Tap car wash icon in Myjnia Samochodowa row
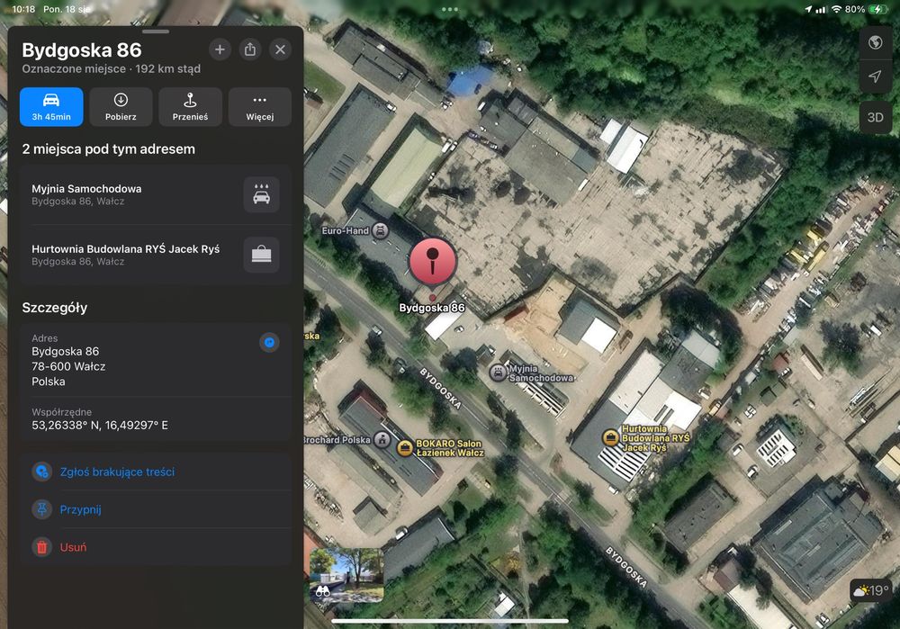This screenshot has width=900, height=629. [x=261, y=194]
